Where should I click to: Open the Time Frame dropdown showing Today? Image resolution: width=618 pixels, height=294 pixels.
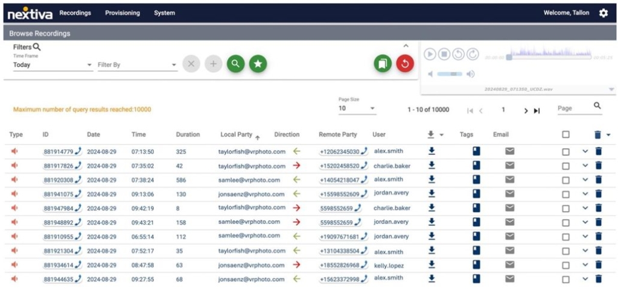[x=53, y=65]
